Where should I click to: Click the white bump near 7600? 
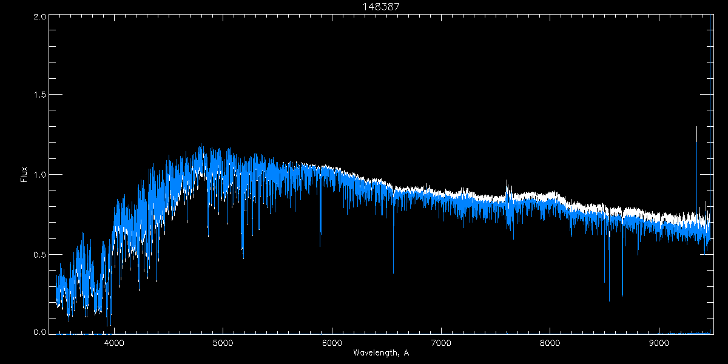pos(507,188)
